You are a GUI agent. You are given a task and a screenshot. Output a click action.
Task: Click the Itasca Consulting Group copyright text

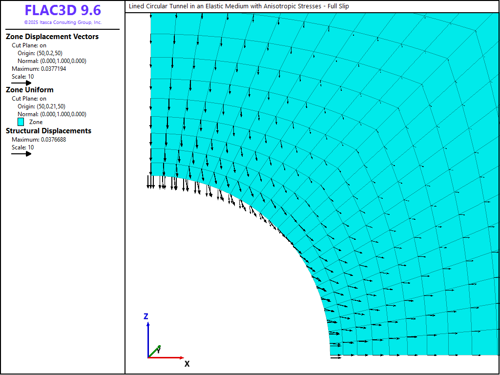(x=62, y=22)
